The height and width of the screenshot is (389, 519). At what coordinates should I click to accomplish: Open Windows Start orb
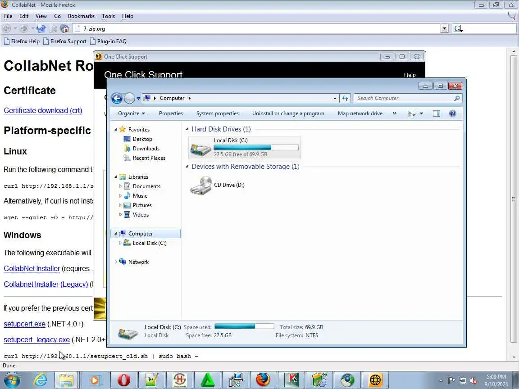(12, 380)
